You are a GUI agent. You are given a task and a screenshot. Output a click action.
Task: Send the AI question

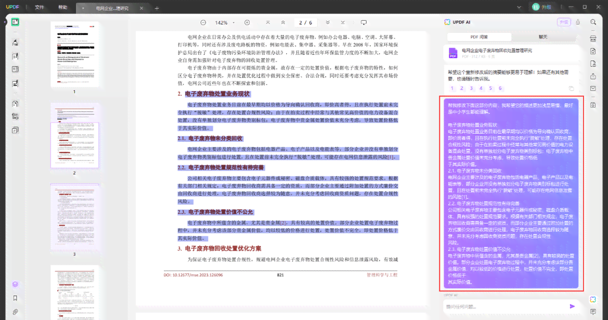(573, 306)
